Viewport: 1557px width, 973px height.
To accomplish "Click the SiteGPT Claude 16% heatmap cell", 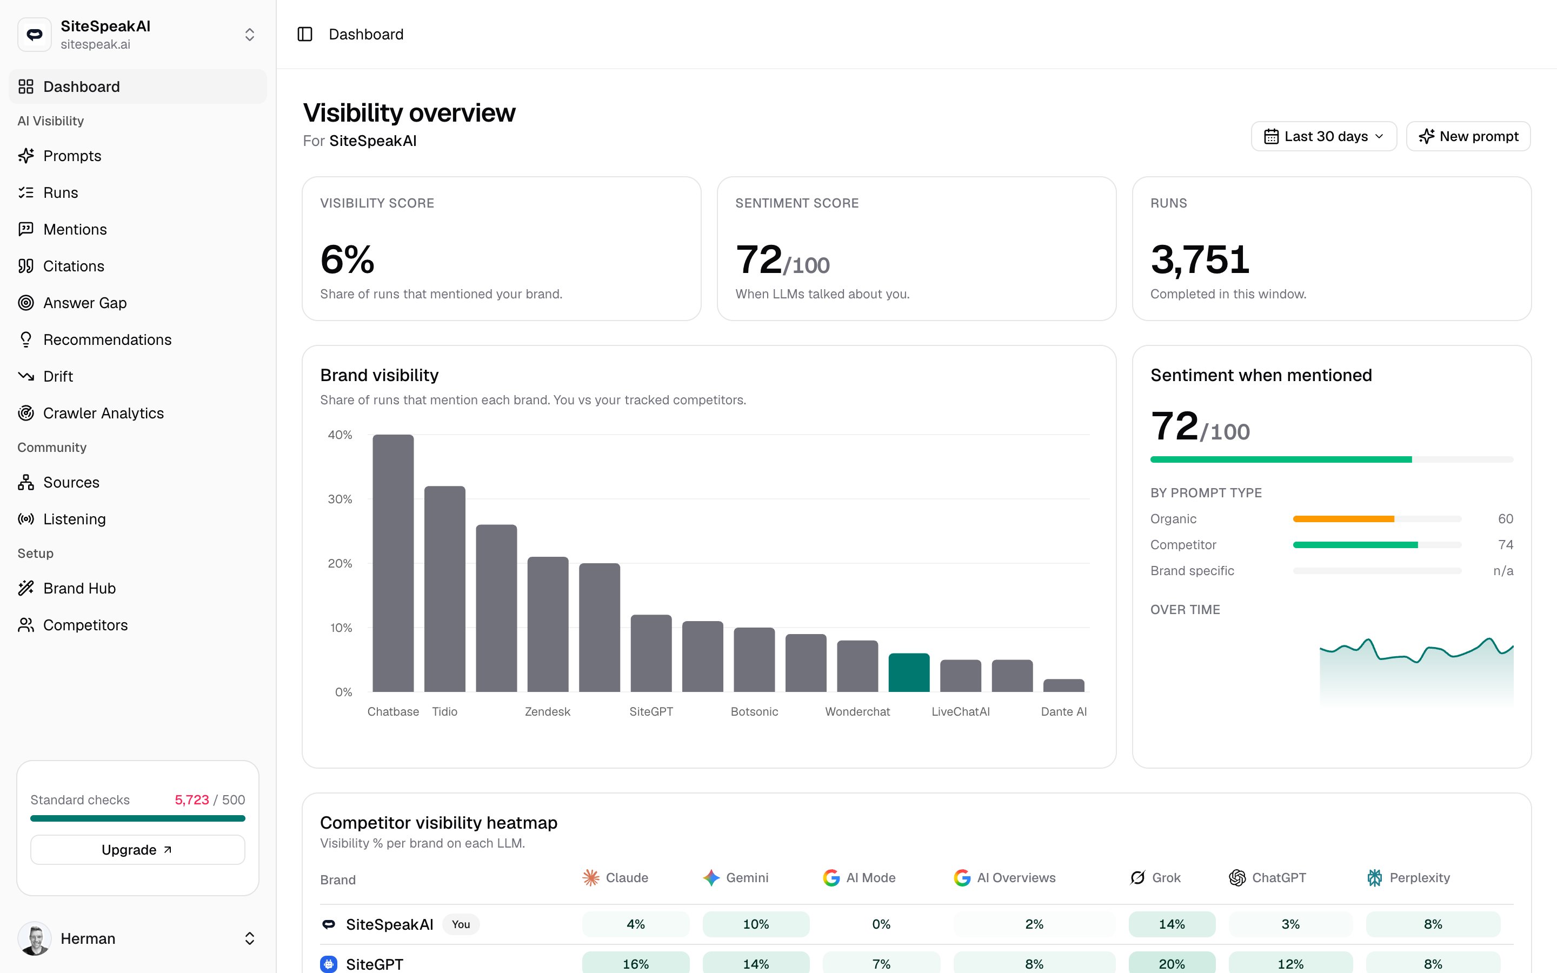I will pyautogui.click(x=636, y=963).
